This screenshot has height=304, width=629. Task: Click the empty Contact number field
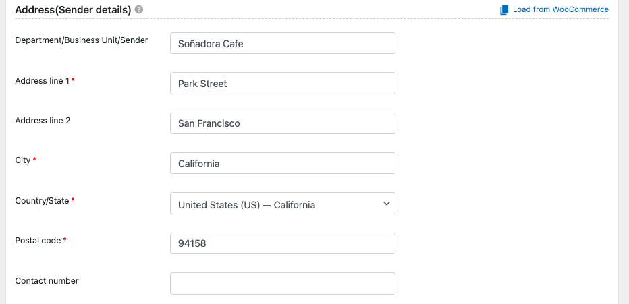[282, 284]
